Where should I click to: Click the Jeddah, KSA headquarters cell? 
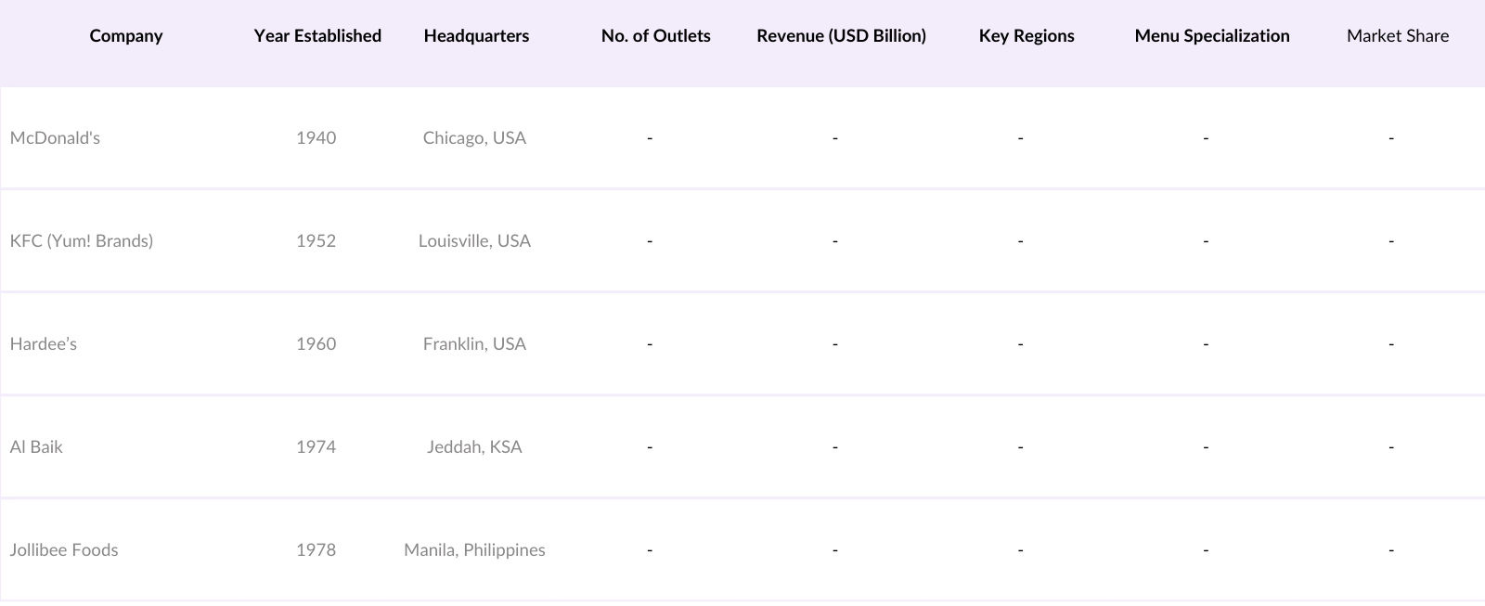pos(474,447)
